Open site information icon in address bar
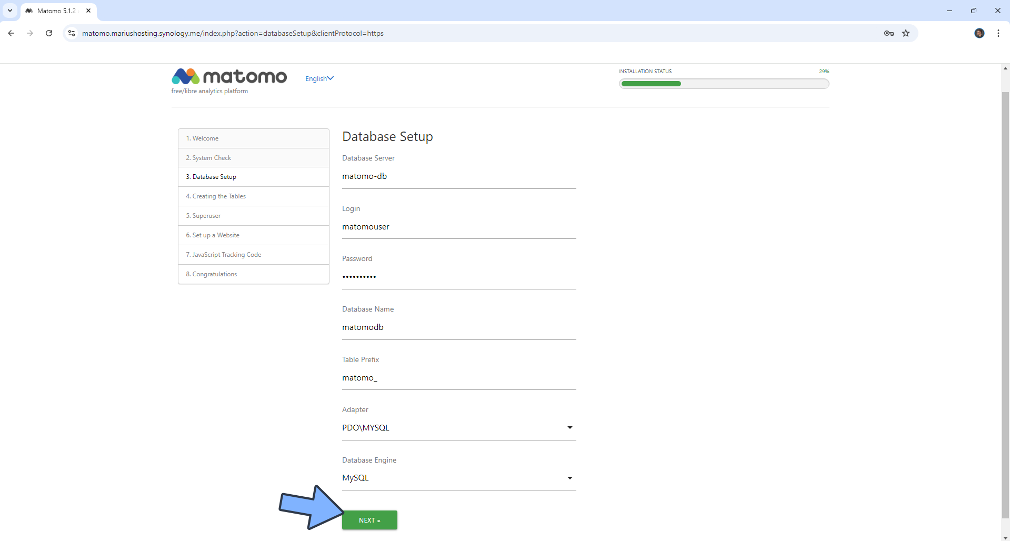This screenshot has width=1010, height=541. click(72, 33)
